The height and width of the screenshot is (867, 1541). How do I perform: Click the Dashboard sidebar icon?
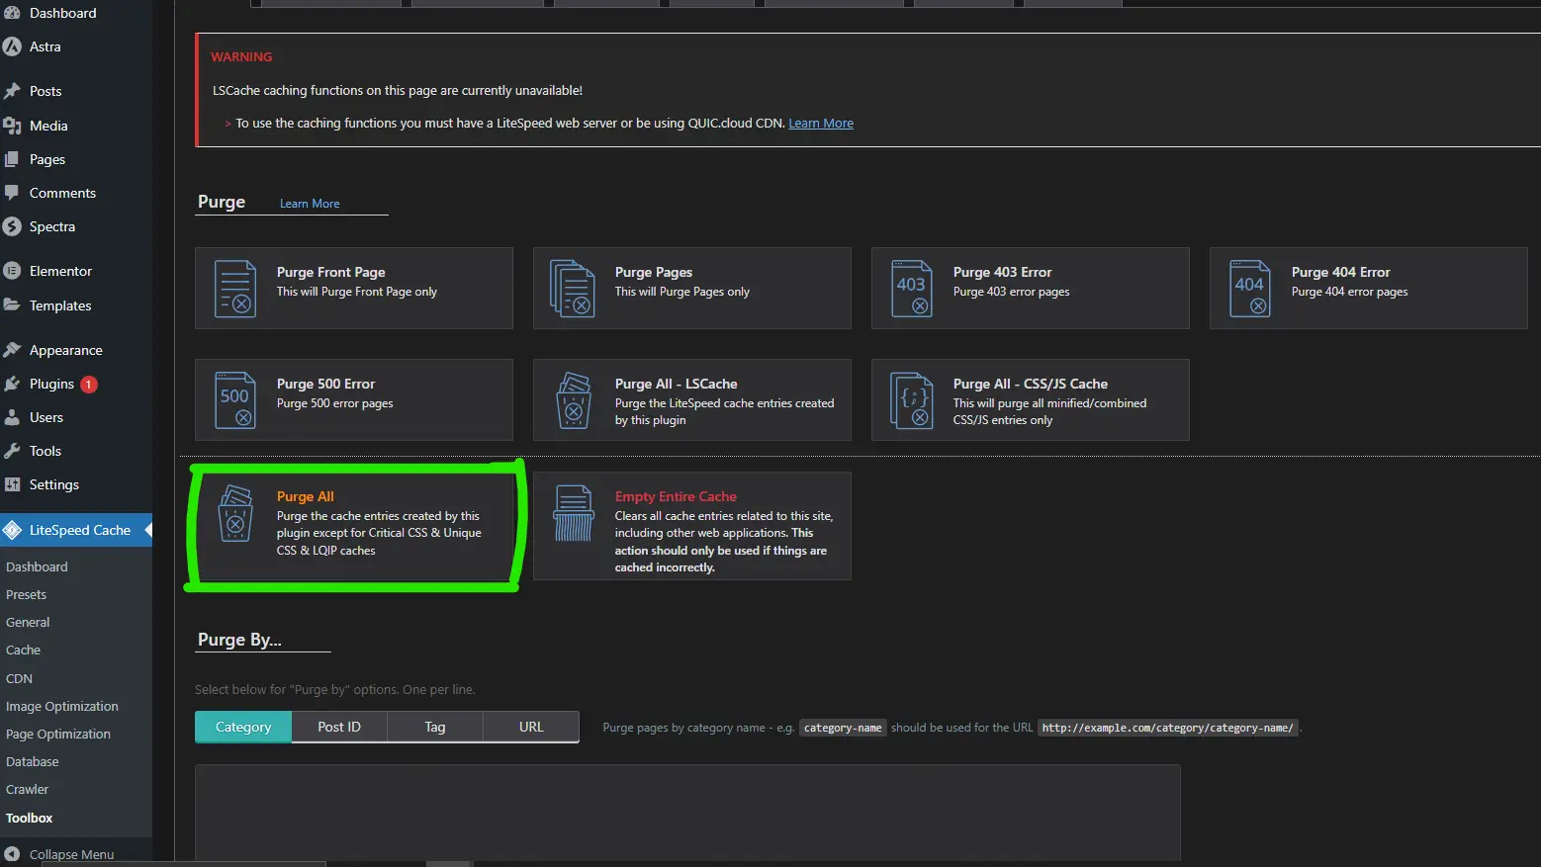[x=12, y=13]
